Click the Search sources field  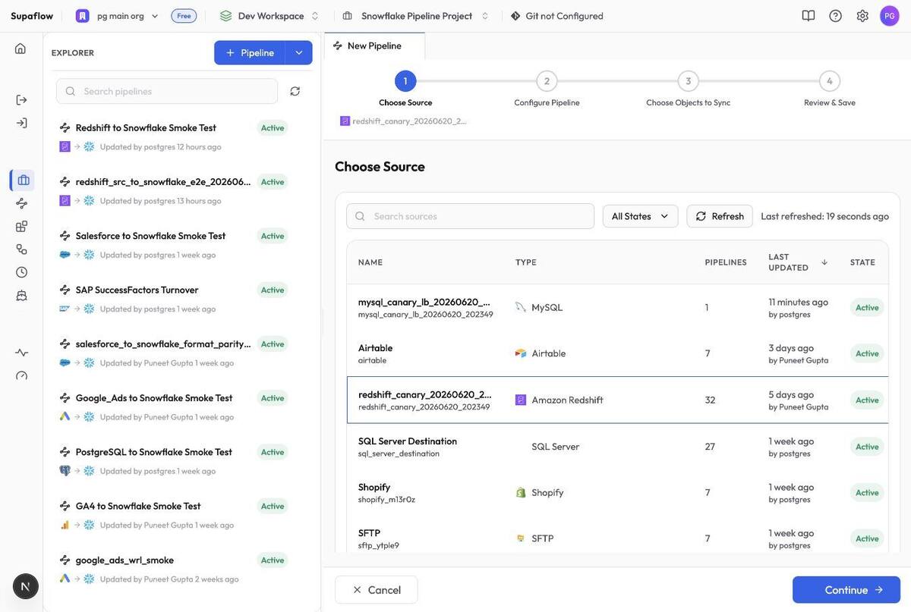pos(471,216)
